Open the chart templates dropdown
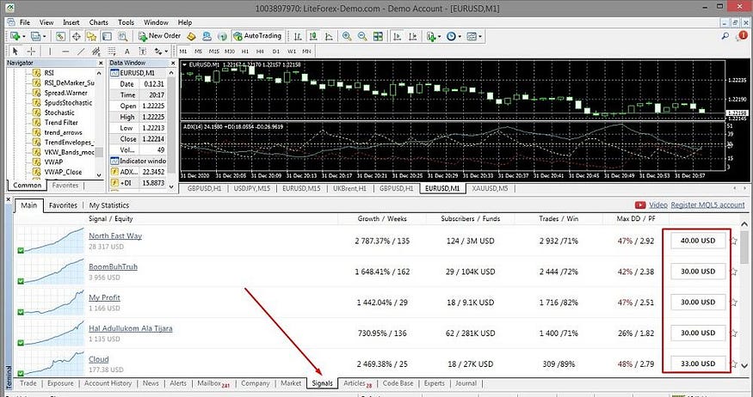Screen dimensions: 753x397 tap(479, 36)
